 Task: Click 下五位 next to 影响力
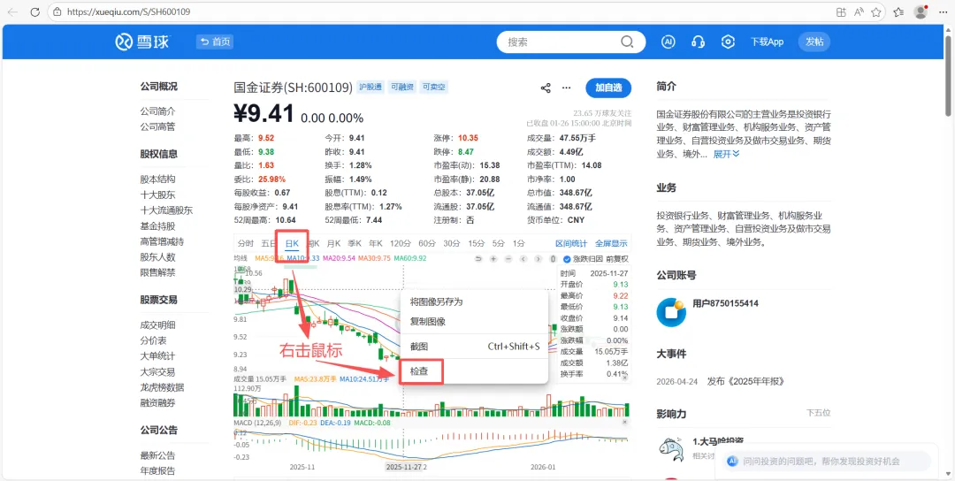819,413
